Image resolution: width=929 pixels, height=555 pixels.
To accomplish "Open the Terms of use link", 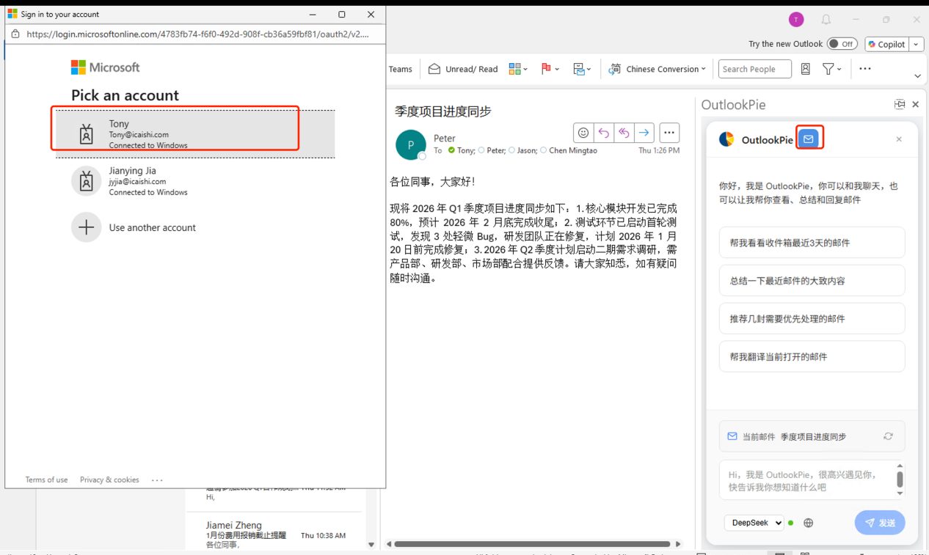I will pyautogui.click(x=46, y=479).
